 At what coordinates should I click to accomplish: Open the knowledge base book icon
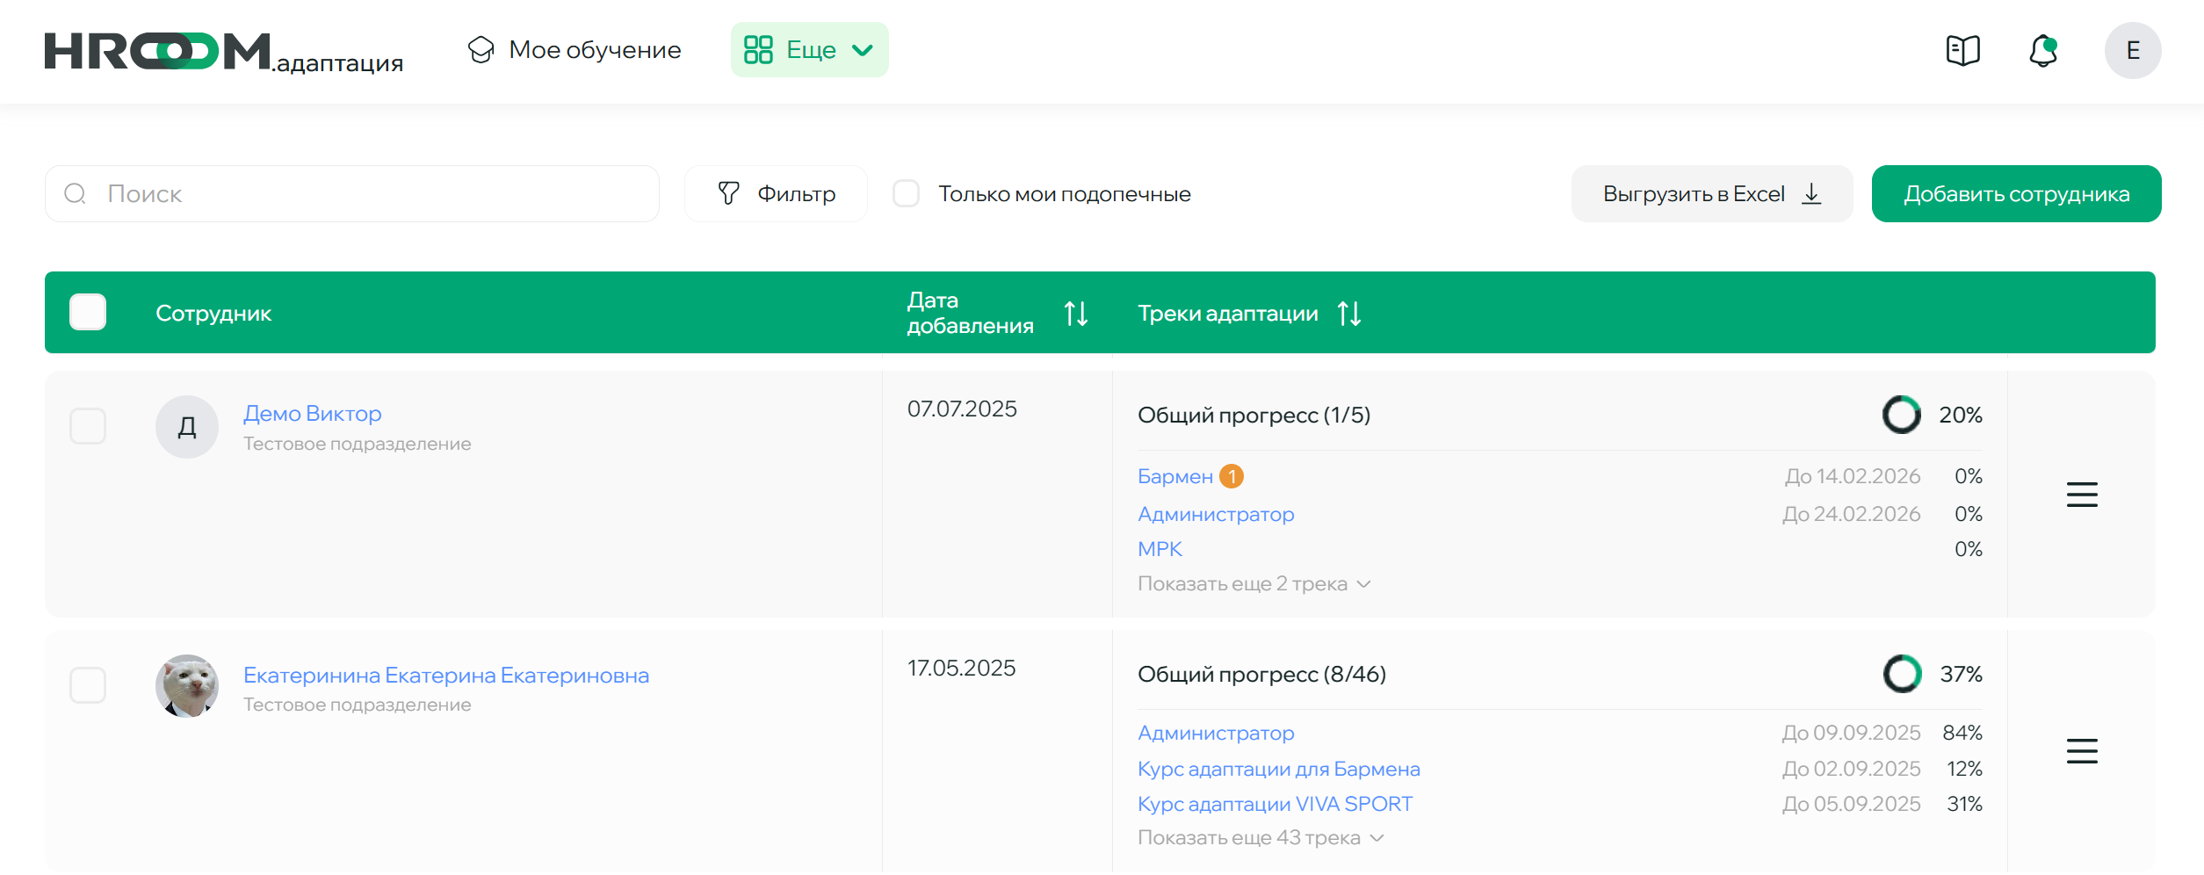pyautogui.click(x=1962, y=50)
